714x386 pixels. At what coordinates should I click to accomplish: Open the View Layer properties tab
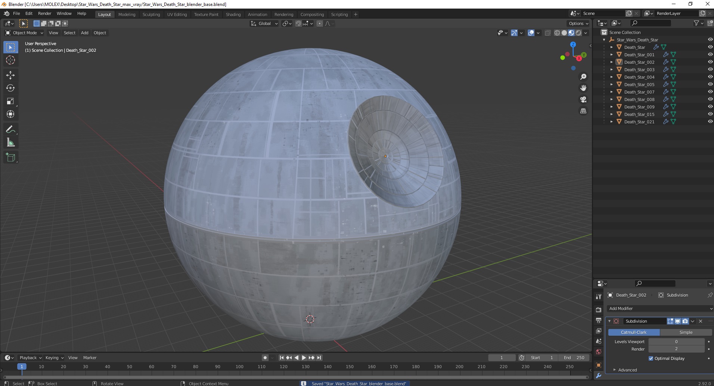[x=599, y=331]
